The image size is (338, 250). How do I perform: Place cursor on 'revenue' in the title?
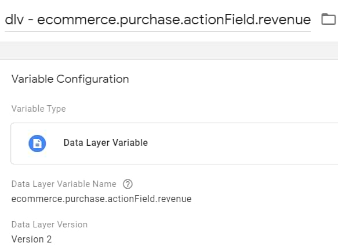coord(284,20)
